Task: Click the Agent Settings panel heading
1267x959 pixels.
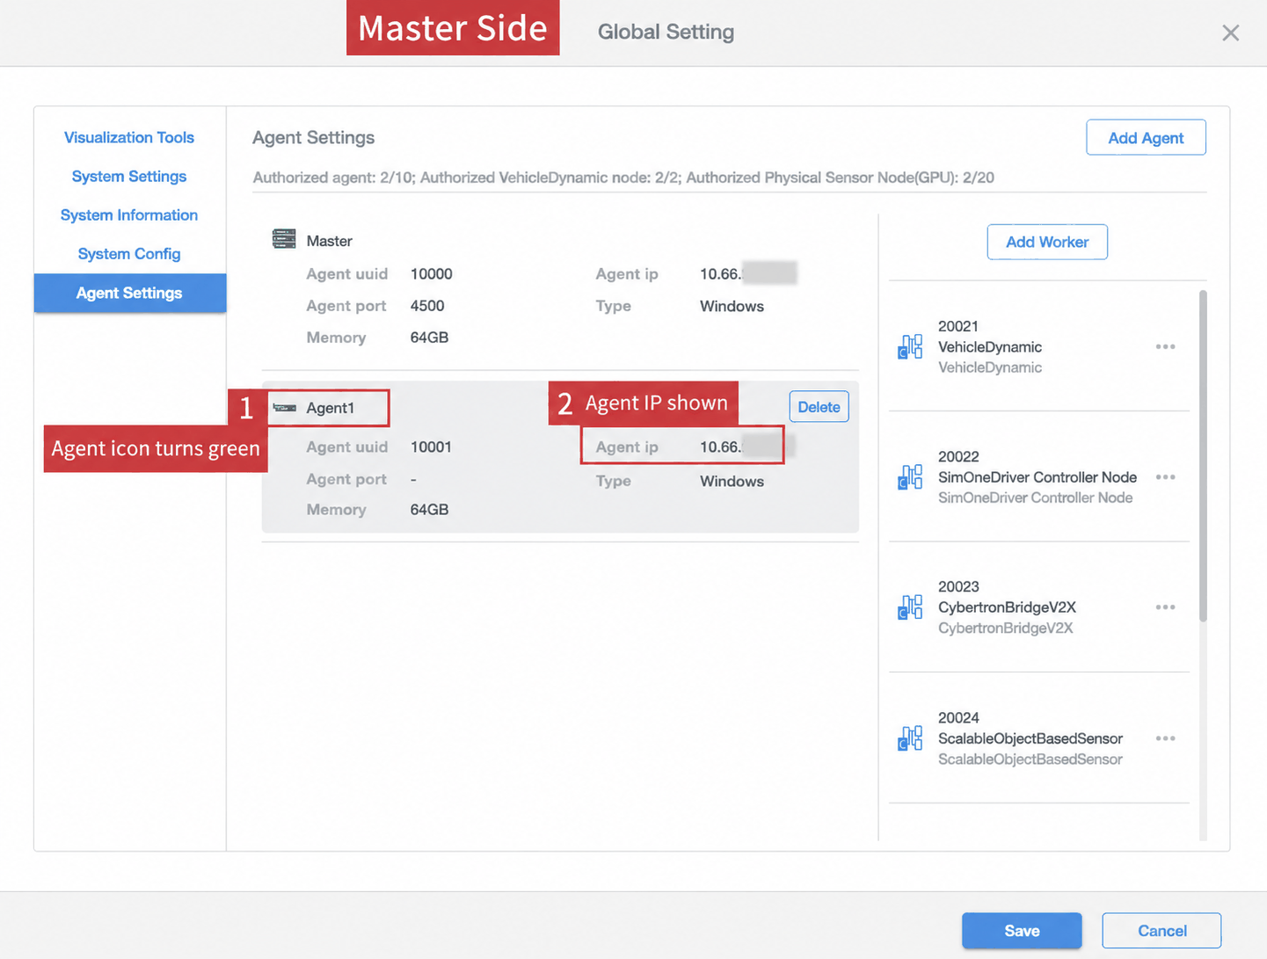Action: pos(313,137)
